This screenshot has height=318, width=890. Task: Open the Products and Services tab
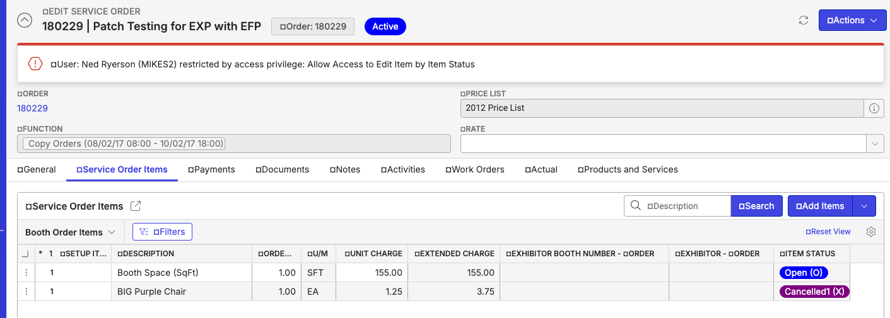[628, 169]
